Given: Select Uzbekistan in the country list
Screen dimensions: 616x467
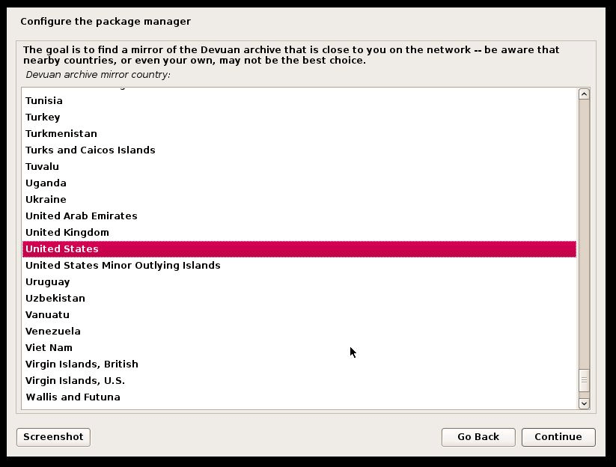Looking at the screenshot, I should click(x=55, y=298).
